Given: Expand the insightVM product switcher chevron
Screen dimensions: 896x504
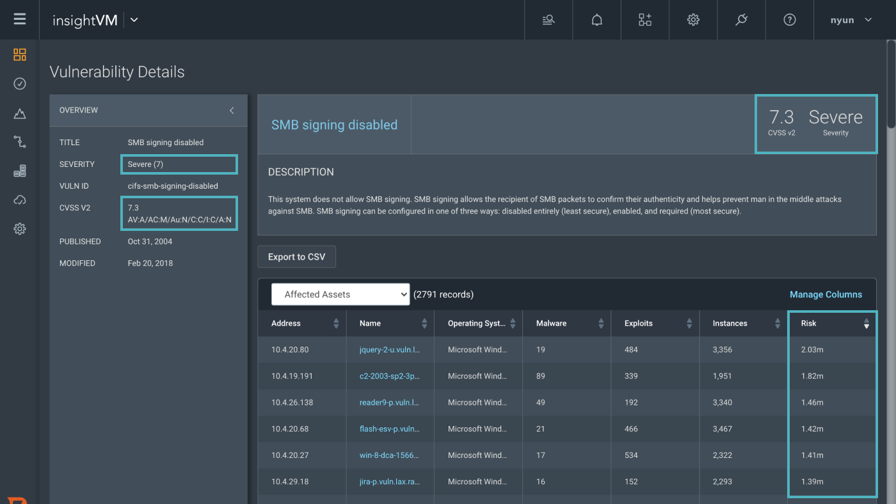Looking at the screenshot, I should [134, 20].
